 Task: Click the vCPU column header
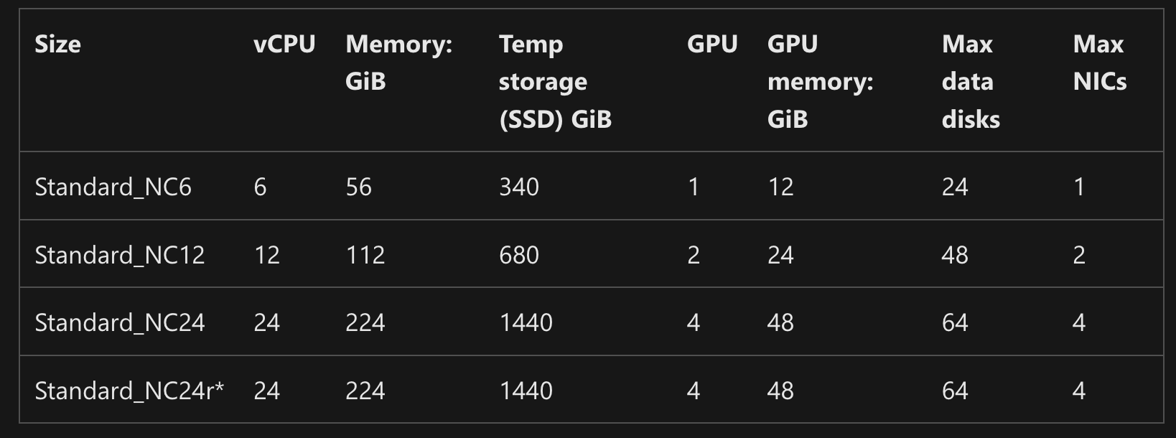tap(284, 45)
